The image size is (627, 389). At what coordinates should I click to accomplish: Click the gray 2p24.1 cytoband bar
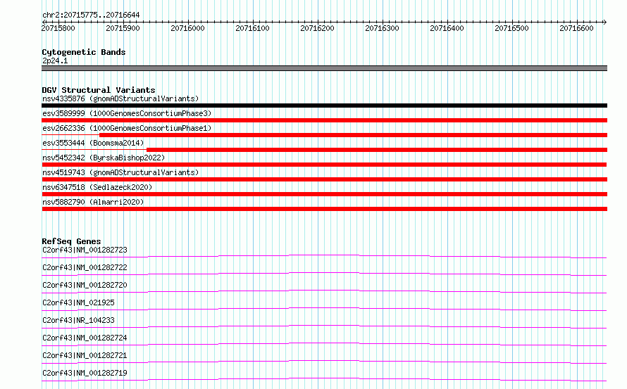tap(324, 68)
